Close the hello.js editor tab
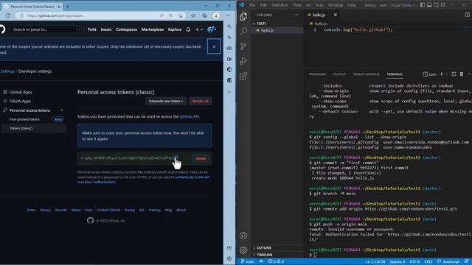The height and width of the screenshot is (265, 472). (x=336, y=15)
